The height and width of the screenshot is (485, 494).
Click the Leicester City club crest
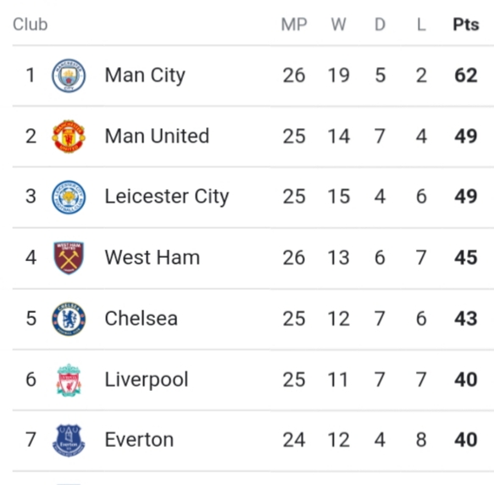pos(69,197)
